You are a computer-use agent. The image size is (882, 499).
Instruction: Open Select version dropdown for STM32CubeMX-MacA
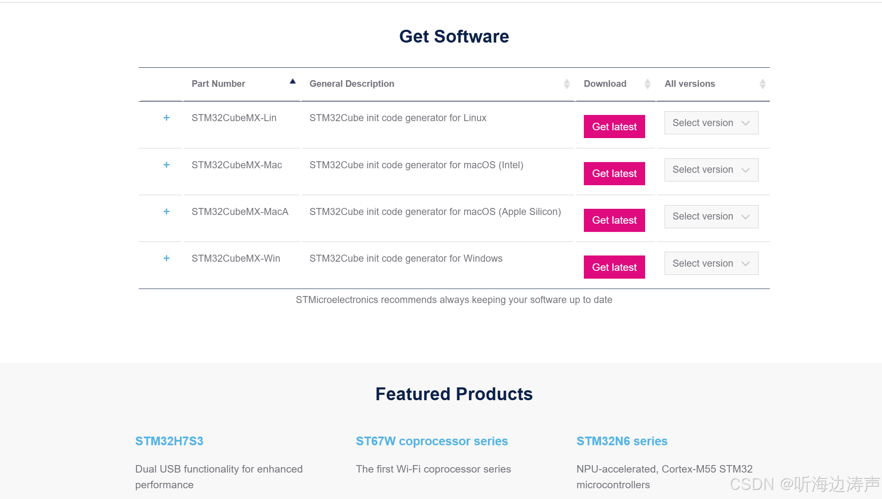coord(711,217)
